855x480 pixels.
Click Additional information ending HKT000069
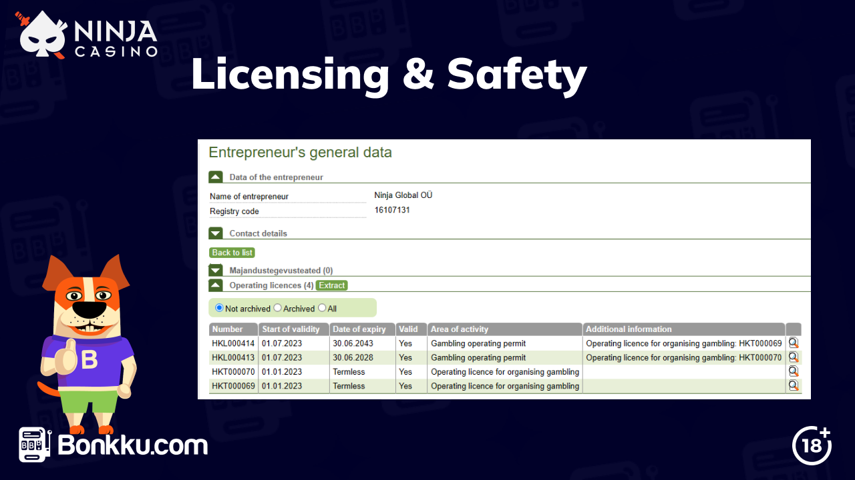[684, 343]
